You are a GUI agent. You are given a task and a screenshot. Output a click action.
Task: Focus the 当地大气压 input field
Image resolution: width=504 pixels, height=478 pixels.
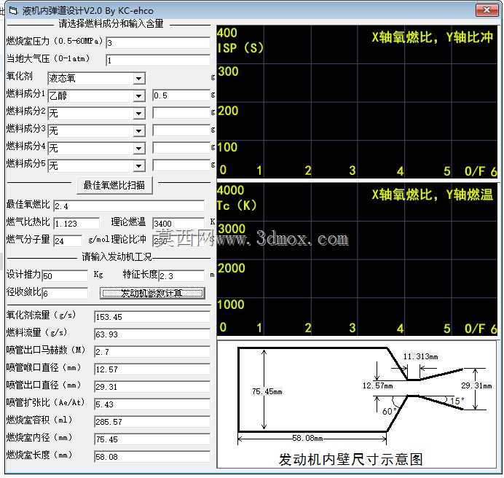(158, 60)
